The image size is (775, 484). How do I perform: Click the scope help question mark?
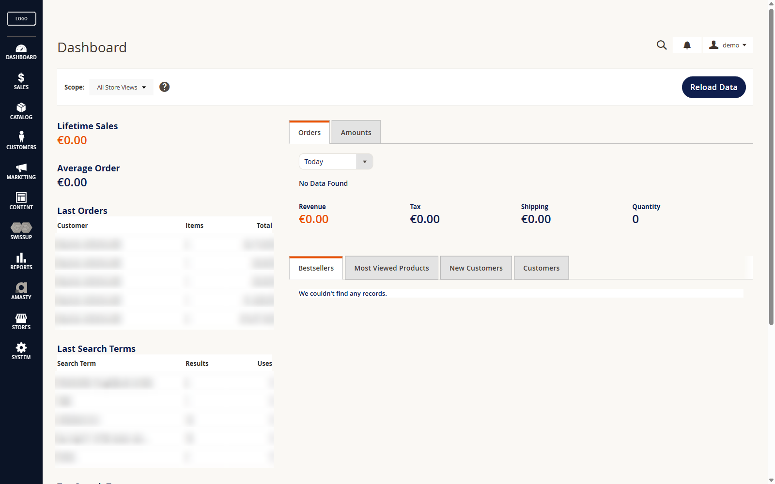(x=165, y=87)
